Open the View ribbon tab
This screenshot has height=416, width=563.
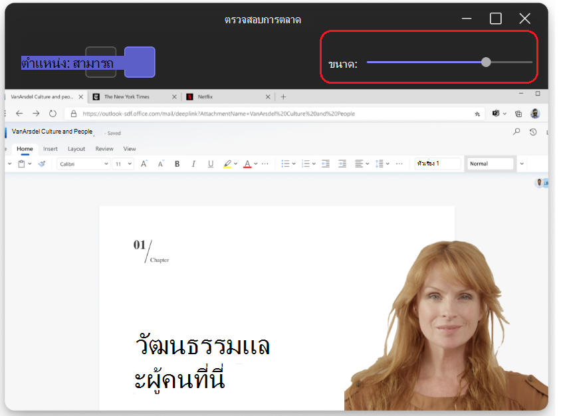point(130,149)
